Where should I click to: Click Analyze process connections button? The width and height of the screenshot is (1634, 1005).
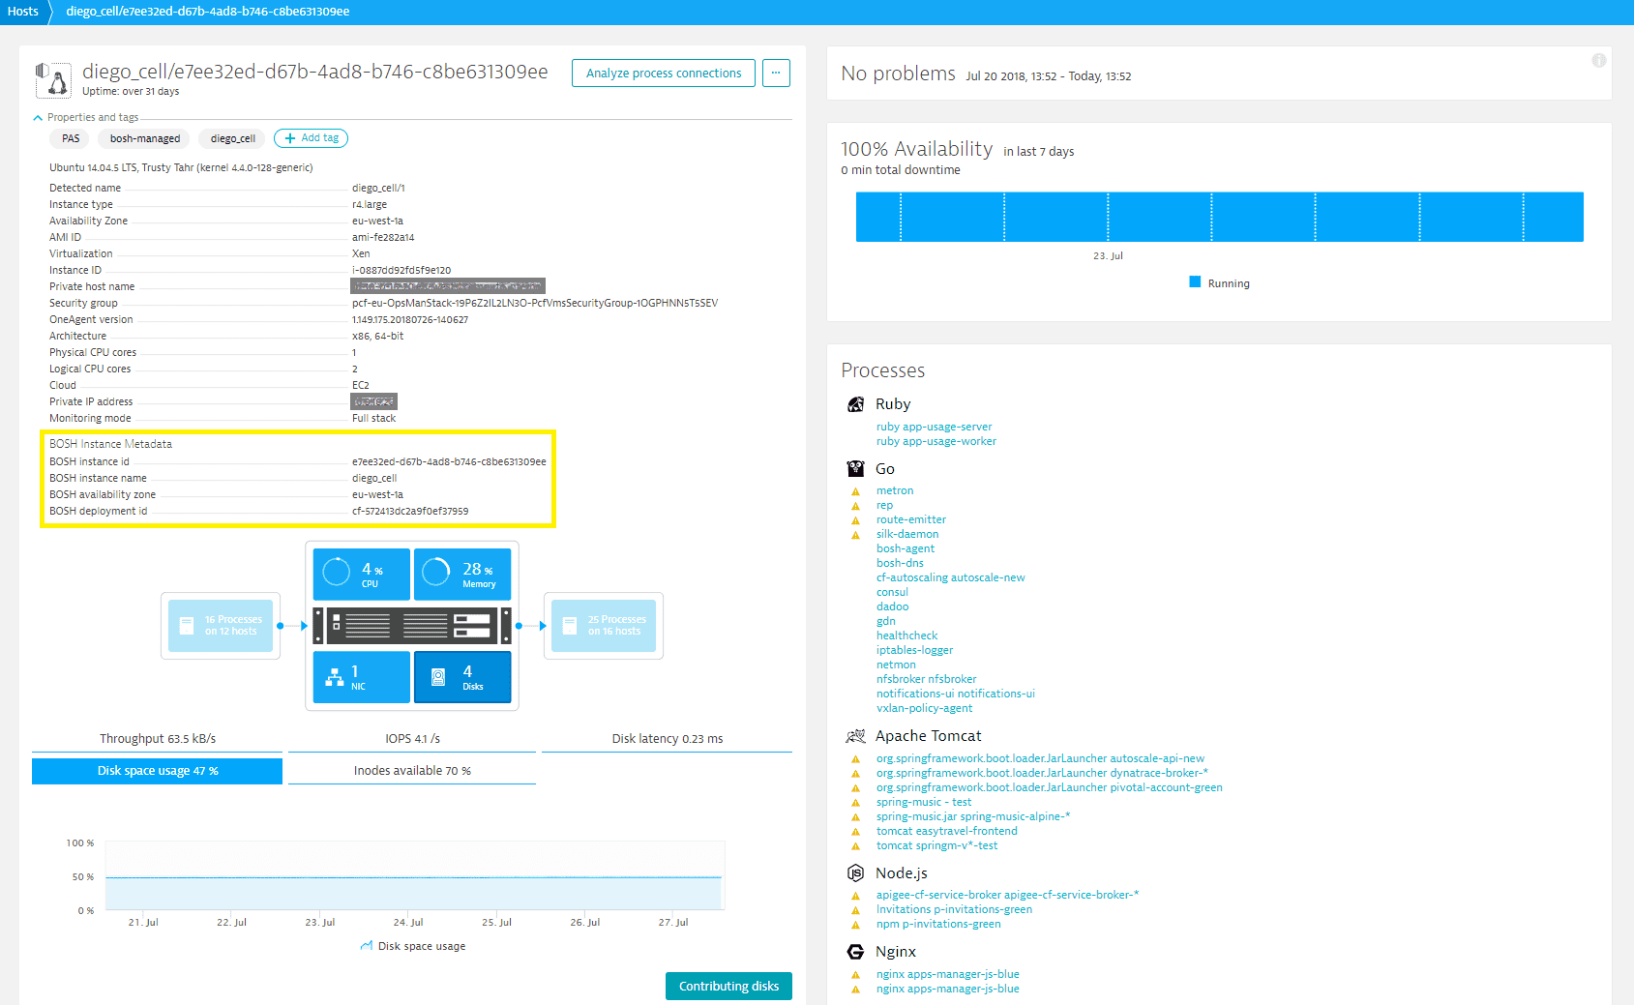pos(664,74)
